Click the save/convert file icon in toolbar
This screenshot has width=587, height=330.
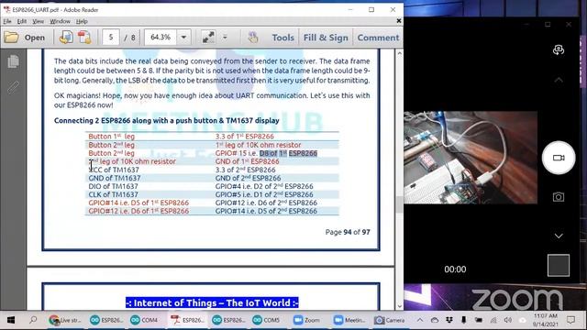(66, 38)
